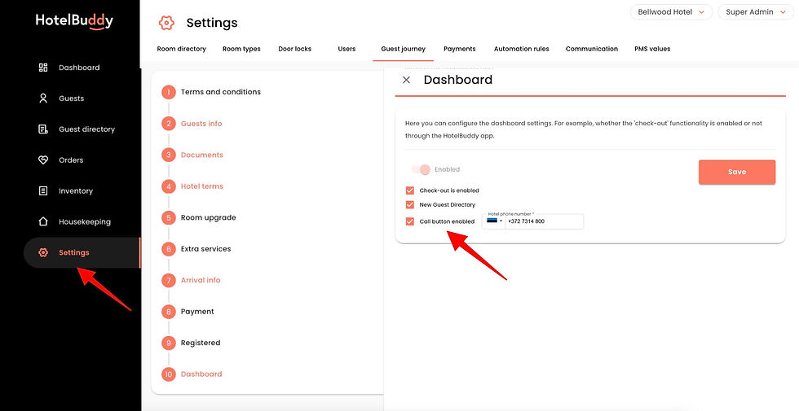The width and height of the screenshot is (799, 411).
Task: Go to Guest directory in sidebar
Action: point(86,129)
